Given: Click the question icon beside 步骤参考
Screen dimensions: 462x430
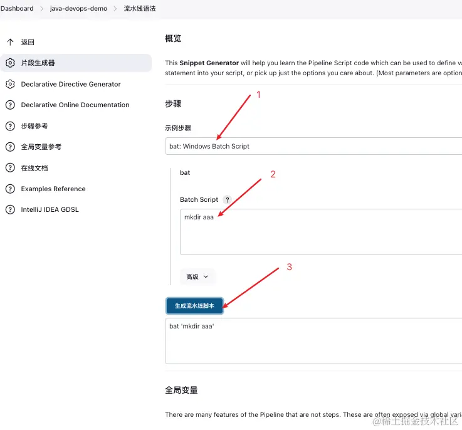Looking at the screenshot, I should 10,126.
